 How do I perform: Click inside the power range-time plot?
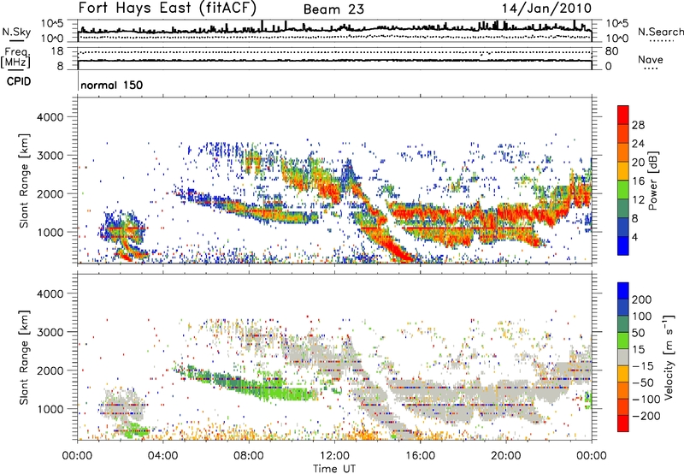coord(334,181)
